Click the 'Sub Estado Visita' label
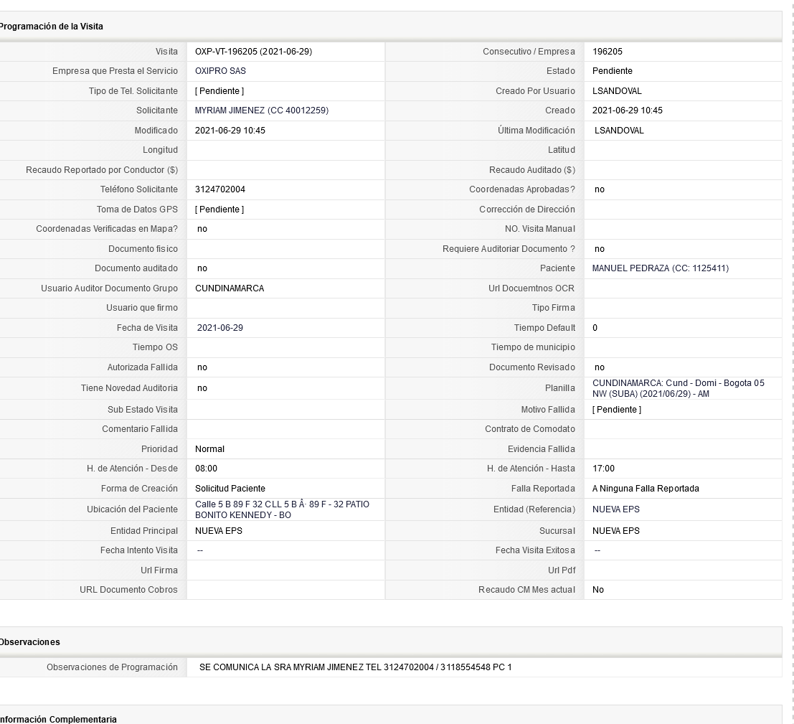The image size is (794, 724). (x=142, y=410)
